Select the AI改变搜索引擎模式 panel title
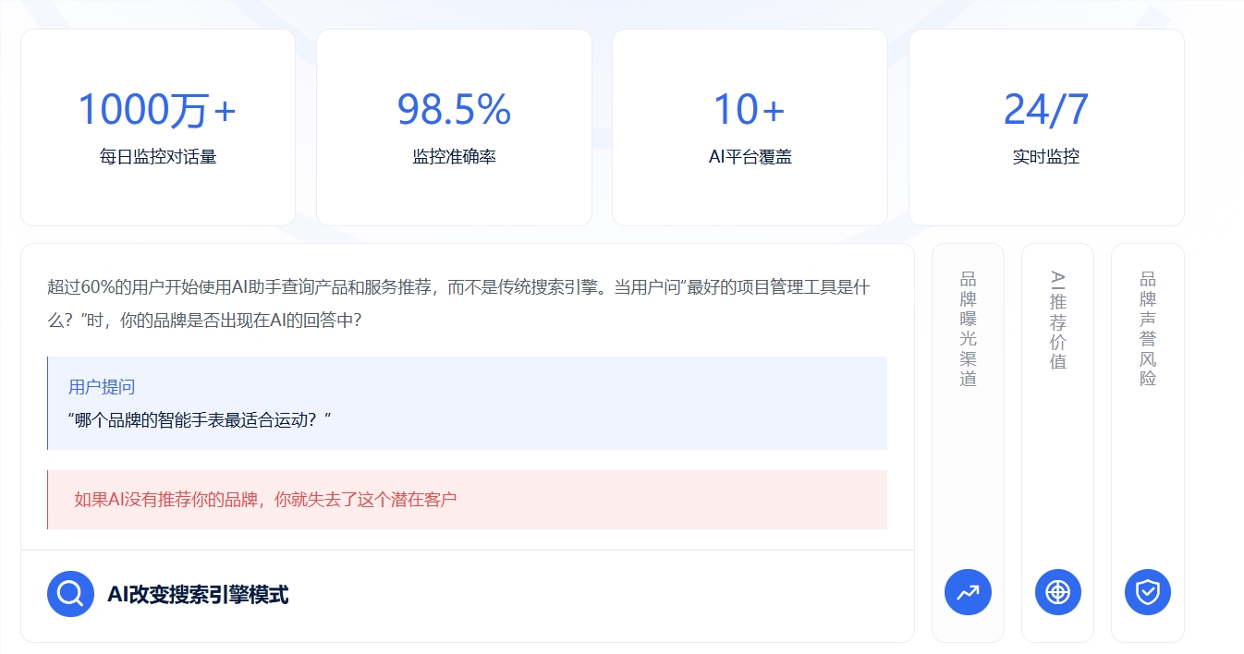 (198, 595)
